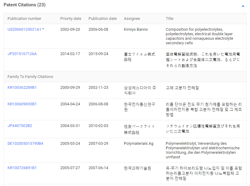Click the Polymerelektrolyt, Verwendung des title text

point(202,150)
